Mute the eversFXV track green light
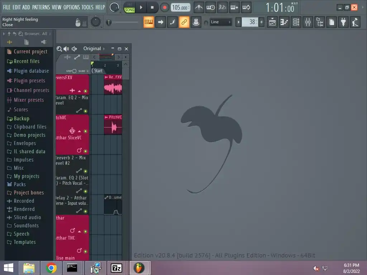The width and height of the screenshot is (367, 275). 85,91
